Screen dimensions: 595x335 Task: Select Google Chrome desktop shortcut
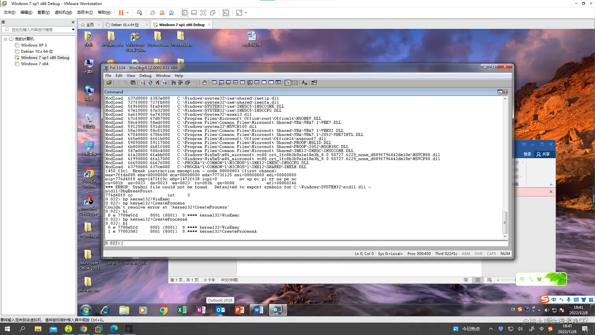(x=89, y=178)
